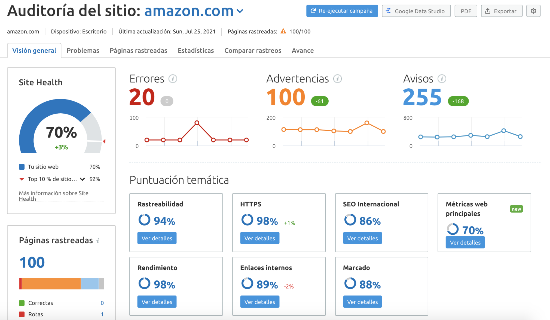The image size is (550, 320).
Task: Click the peak point on Errores chart
Action: pos(197,123)
